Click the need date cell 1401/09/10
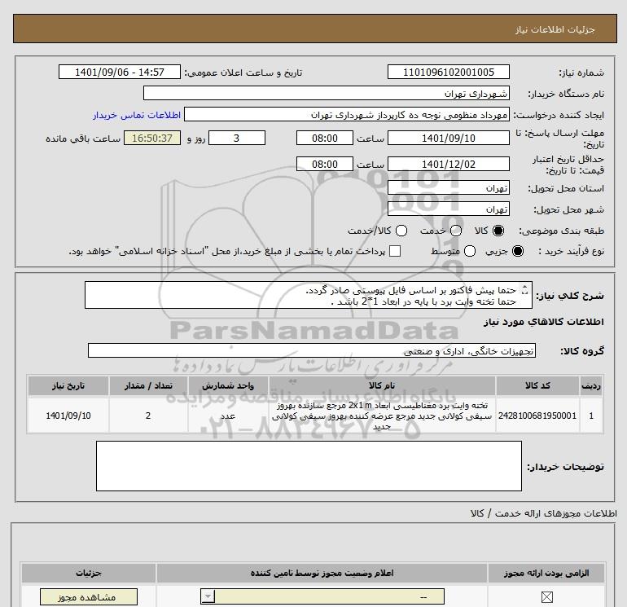The width and height of the screenshot is (627, 607). click(x=68, y=416)
